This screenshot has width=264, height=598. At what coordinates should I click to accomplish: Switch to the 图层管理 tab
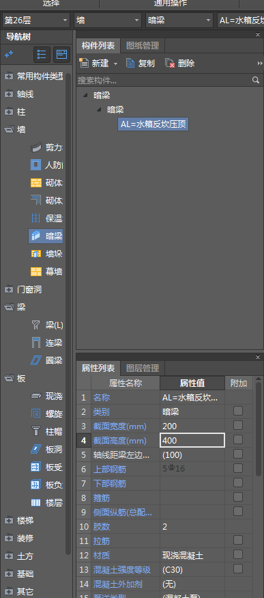[143, 368]
